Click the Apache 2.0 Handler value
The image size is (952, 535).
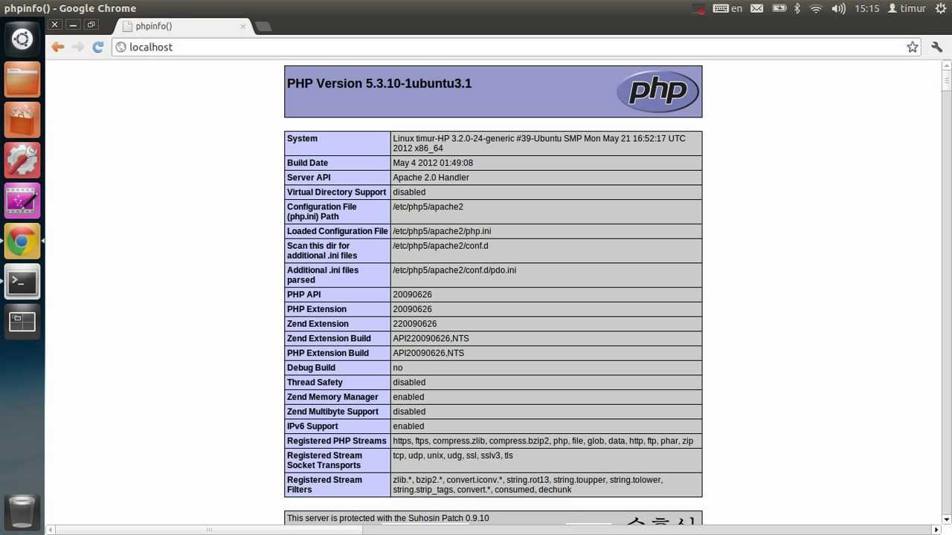click(x=431, y=178)
